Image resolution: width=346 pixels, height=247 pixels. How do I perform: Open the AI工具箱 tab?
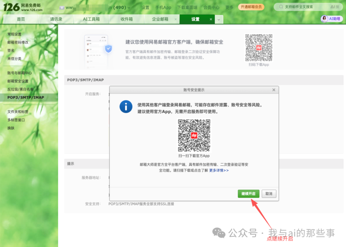pyautogui.click(x=91, y=19)
